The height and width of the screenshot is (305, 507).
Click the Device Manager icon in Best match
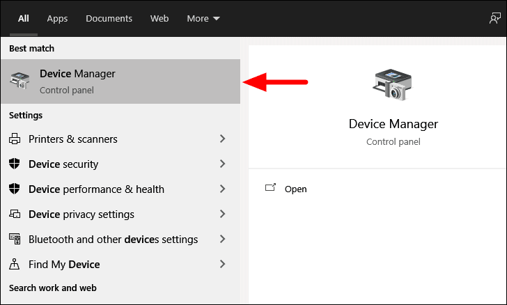pyautogui.click(x=19, y=81)
